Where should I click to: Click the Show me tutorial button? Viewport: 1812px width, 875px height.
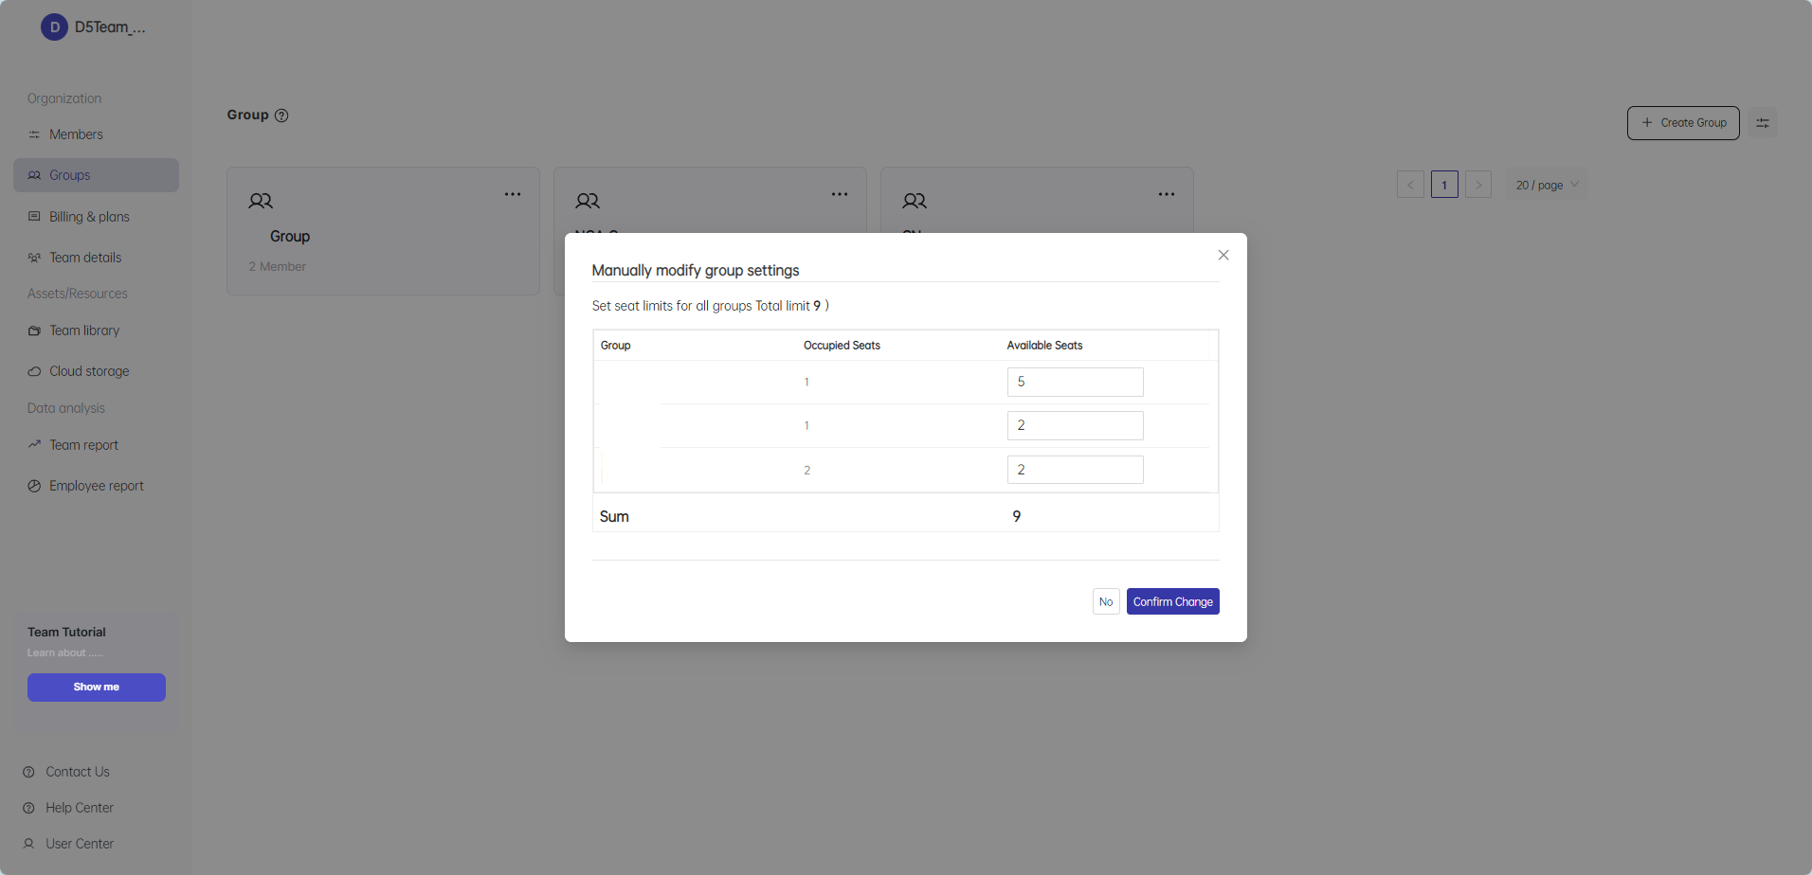tap(97, 687)
